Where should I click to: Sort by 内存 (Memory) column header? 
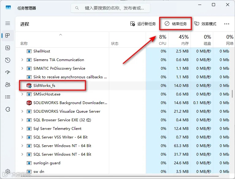(185, 44)
